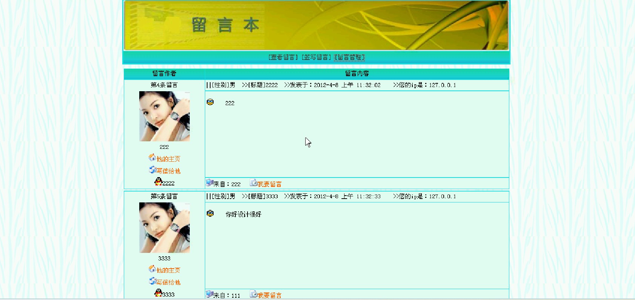Click homepage icon under author 222

(152, 158)
